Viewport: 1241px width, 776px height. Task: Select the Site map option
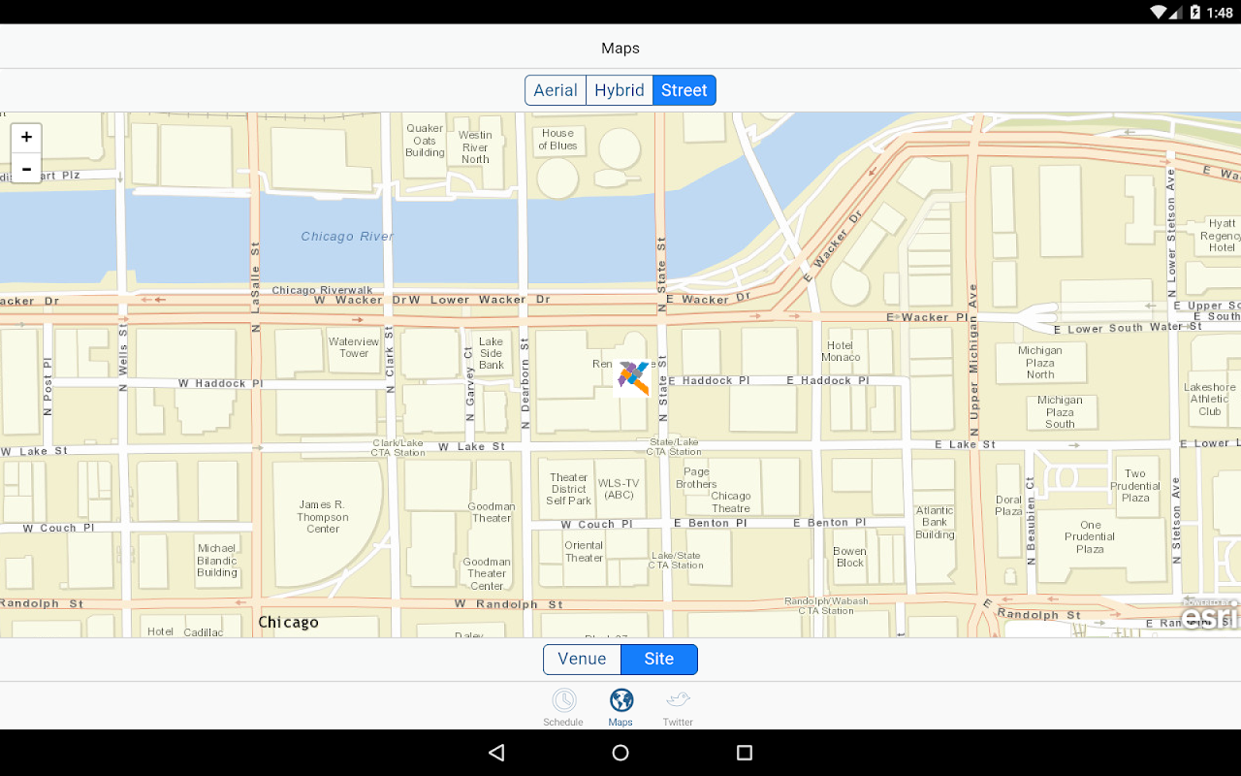pyautogui.click(x=659, y=660)
